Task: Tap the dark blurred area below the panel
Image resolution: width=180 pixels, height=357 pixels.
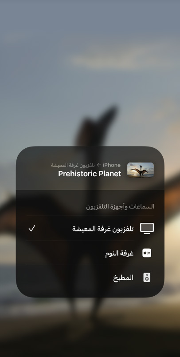Action: click(90, 328)
